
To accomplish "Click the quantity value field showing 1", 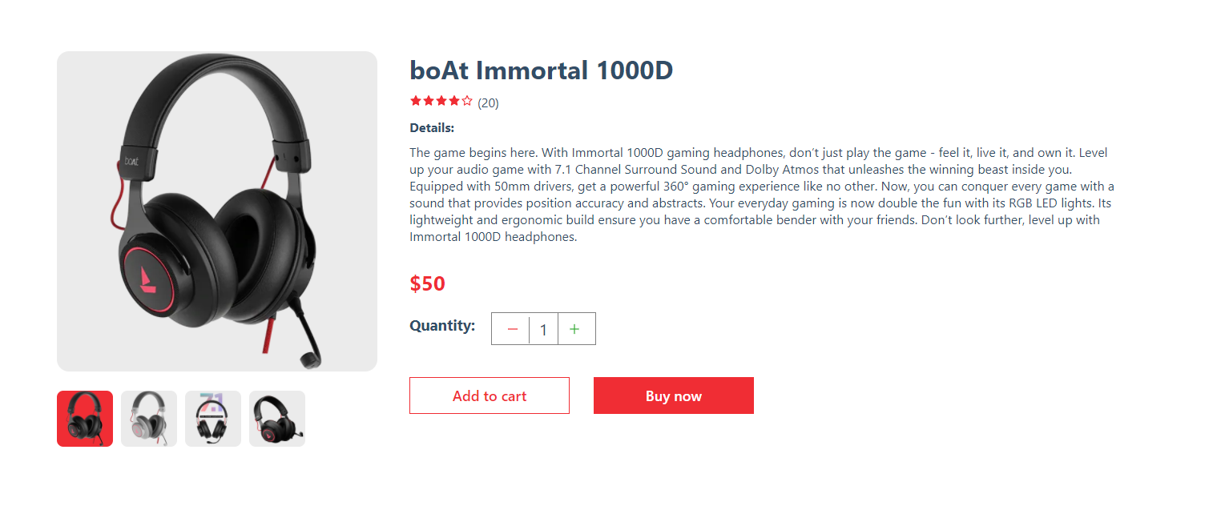I will tap(543, 329).
